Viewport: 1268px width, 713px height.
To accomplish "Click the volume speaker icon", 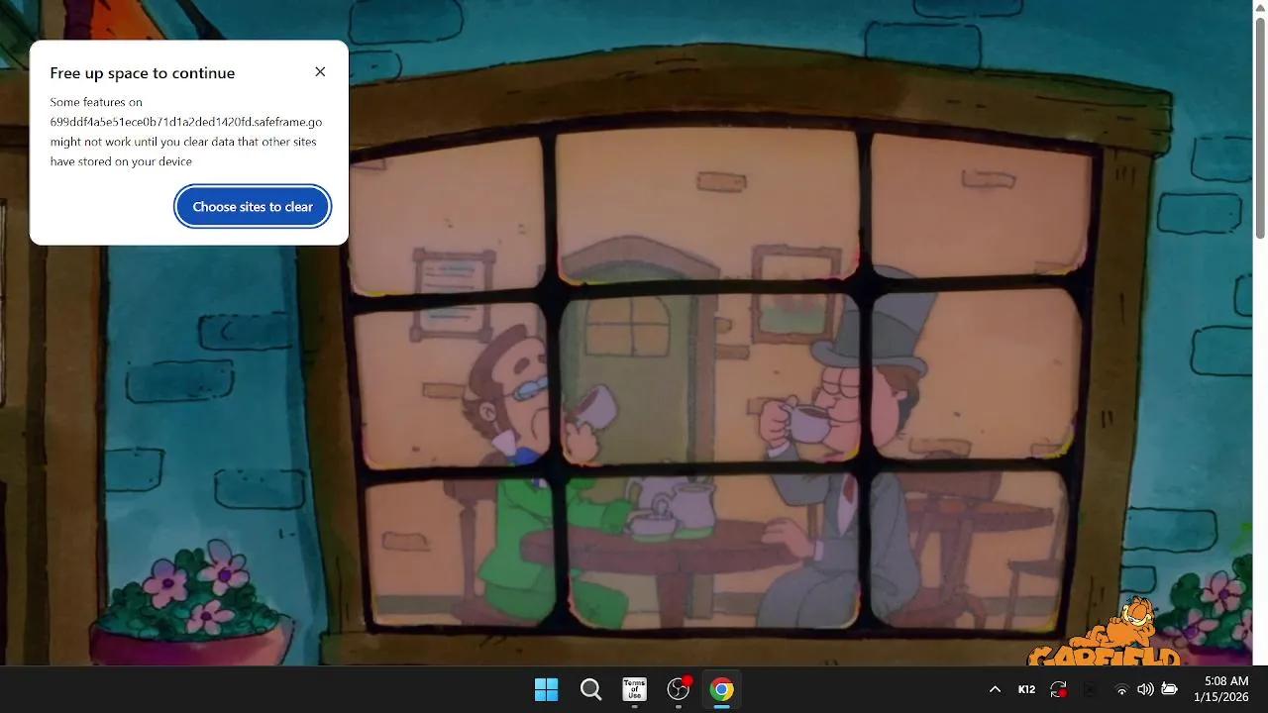I will 1145,689.
